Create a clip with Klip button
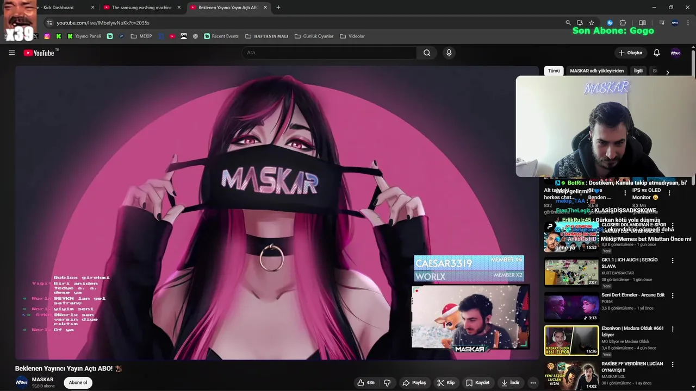The image size is (696, 391). (x=446, y=383)
